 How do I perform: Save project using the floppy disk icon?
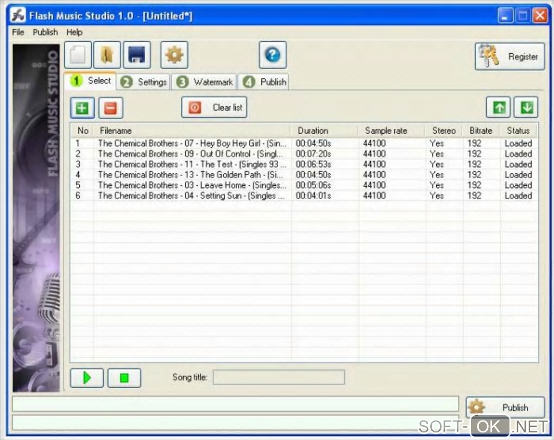coord(137,55)
